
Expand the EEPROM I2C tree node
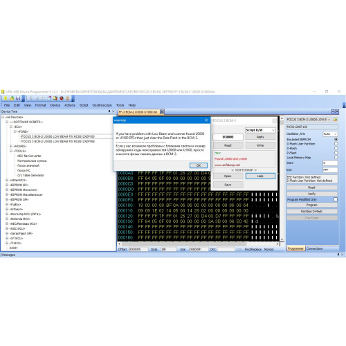click(x=7, y=185)
